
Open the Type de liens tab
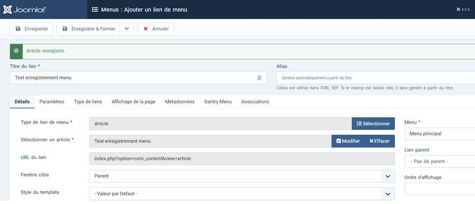pos(88,102)
